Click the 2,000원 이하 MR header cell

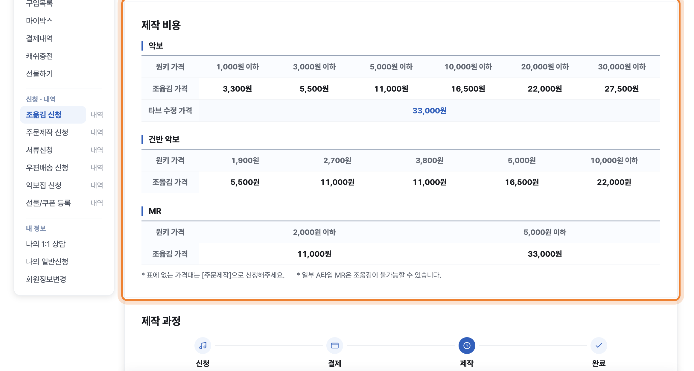coord(314,232)
